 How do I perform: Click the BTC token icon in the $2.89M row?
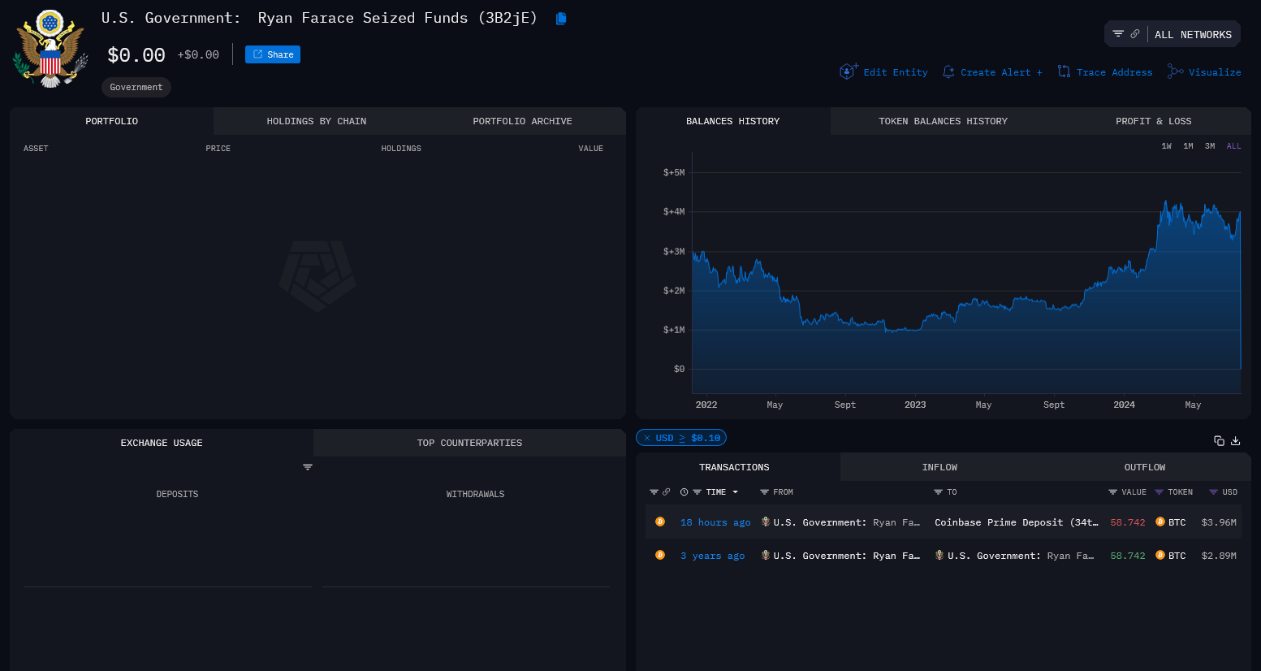click(x=1160, y=555)
